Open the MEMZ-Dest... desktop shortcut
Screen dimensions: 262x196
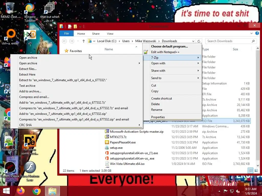coord(10,10)
